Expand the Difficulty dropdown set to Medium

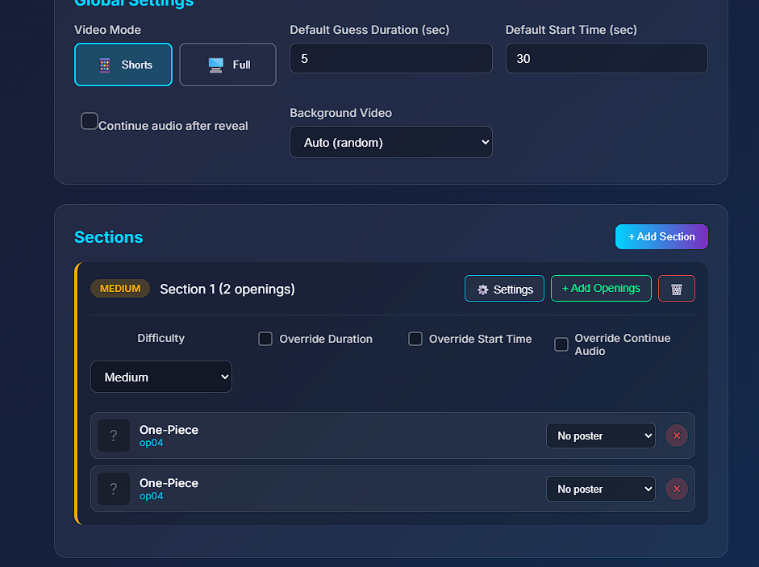161,377
